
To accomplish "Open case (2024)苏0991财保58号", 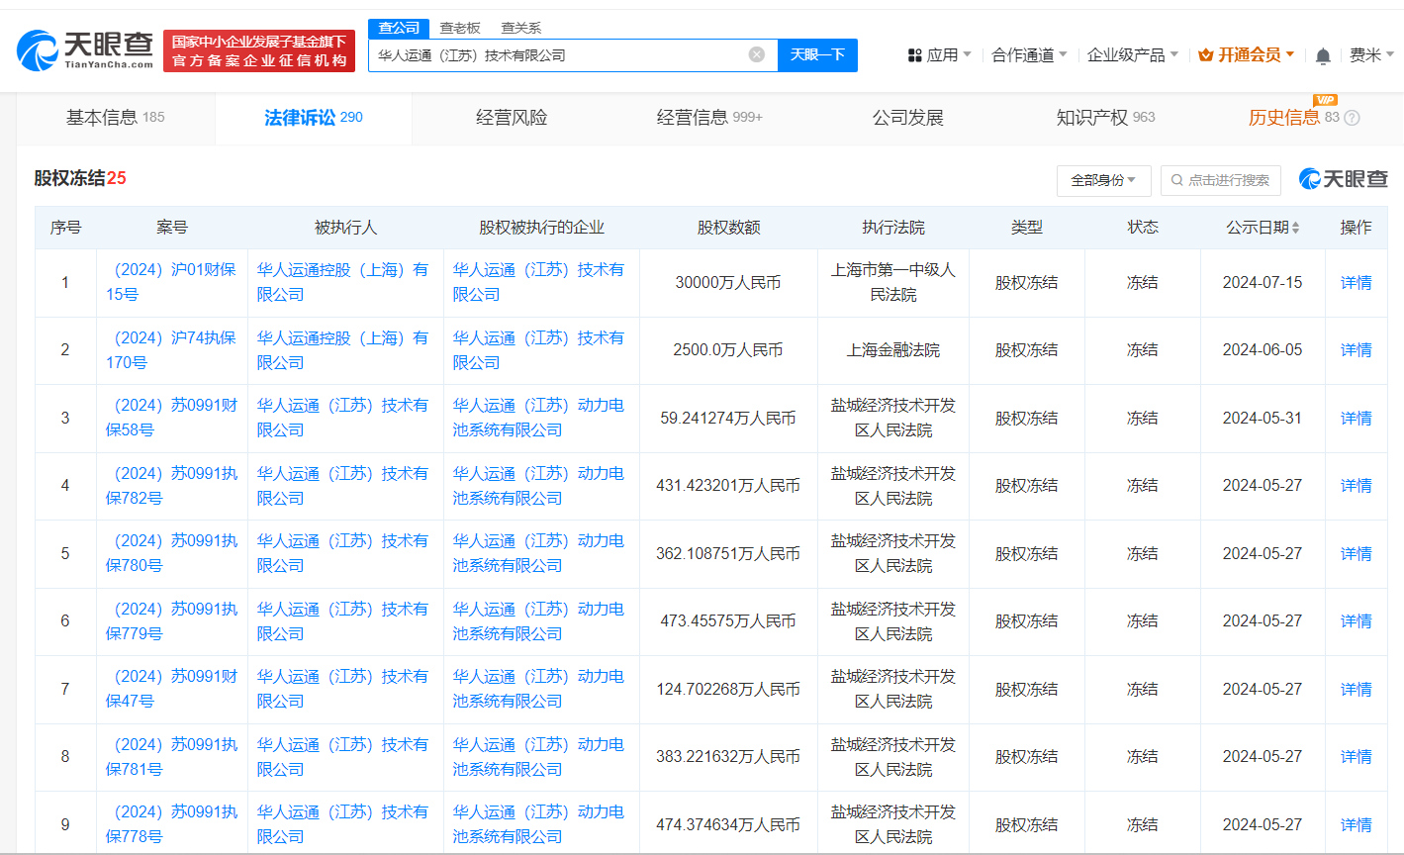I will click(x=172, y=418).
